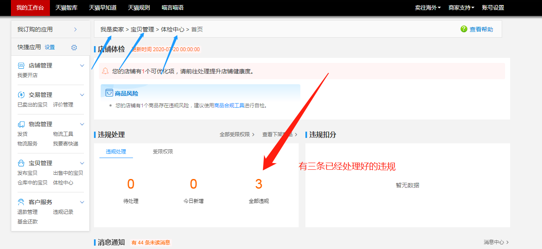The width and height of the screenshot is (542, 249).
Task: Click the gear icon beside 快捷应用 设置
Action: pyautogui.click(x=74, y=47)
